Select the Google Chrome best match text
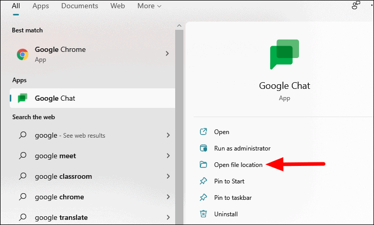 (x=60, y=49)
